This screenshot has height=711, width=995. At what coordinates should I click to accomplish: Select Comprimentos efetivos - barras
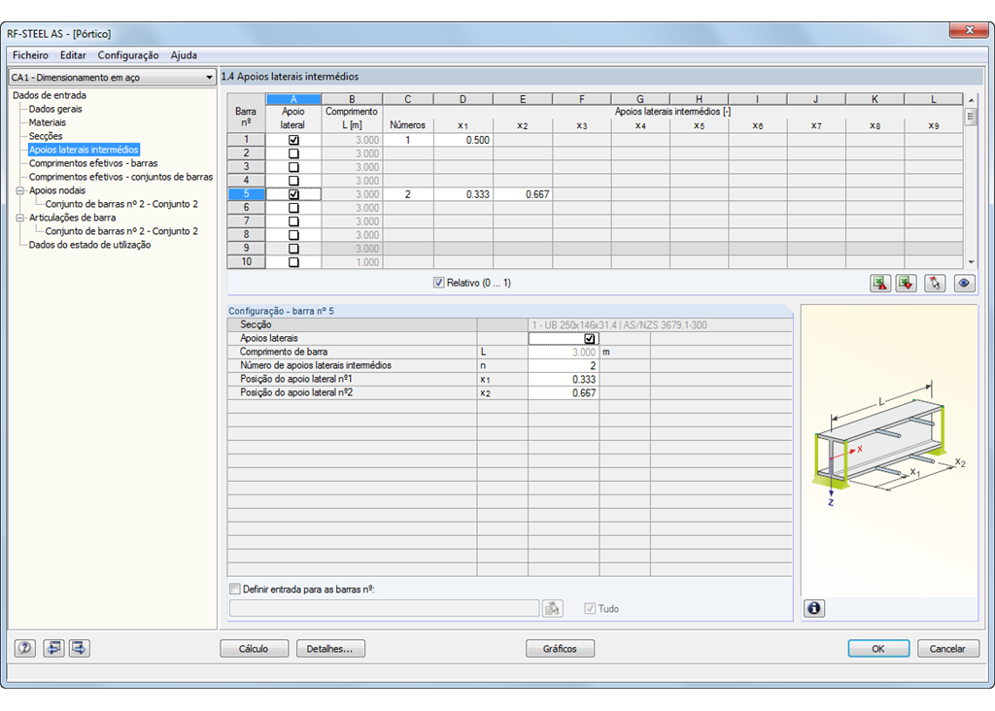93,163
